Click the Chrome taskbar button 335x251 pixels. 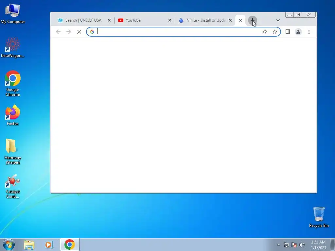(x=70, y=244)
